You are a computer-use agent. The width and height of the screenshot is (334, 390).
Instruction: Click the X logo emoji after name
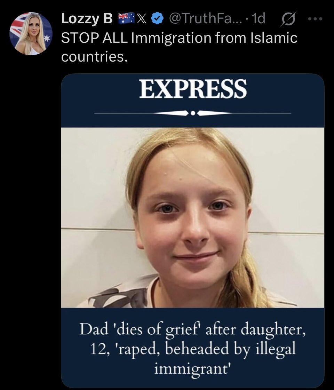coord(142,19)
